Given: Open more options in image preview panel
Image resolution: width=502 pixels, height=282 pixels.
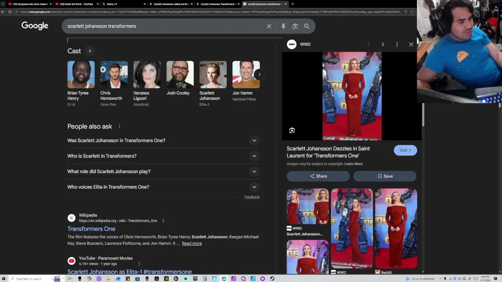Looking at the screenshot, I should [397, 44].
